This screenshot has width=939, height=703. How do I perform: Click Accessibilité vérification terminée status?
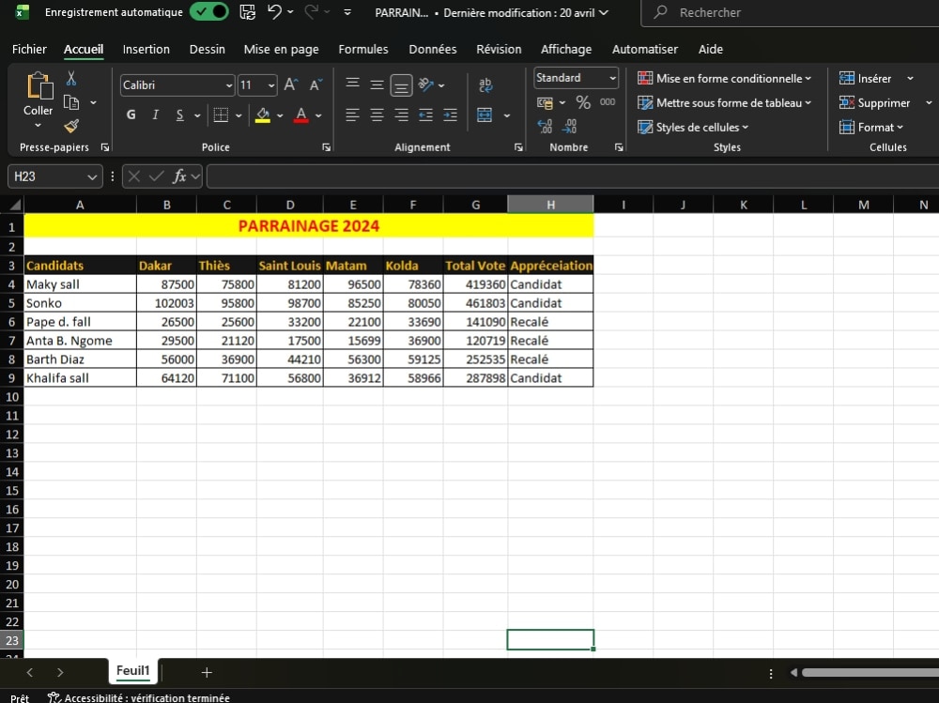click(x=139, y=697)
